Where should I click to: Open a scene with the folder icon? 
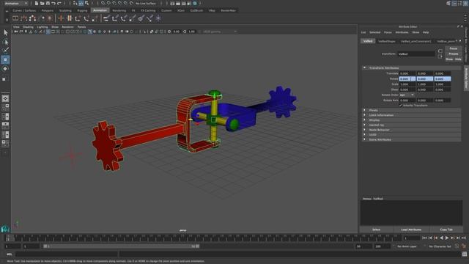click(x=42, y=3)
